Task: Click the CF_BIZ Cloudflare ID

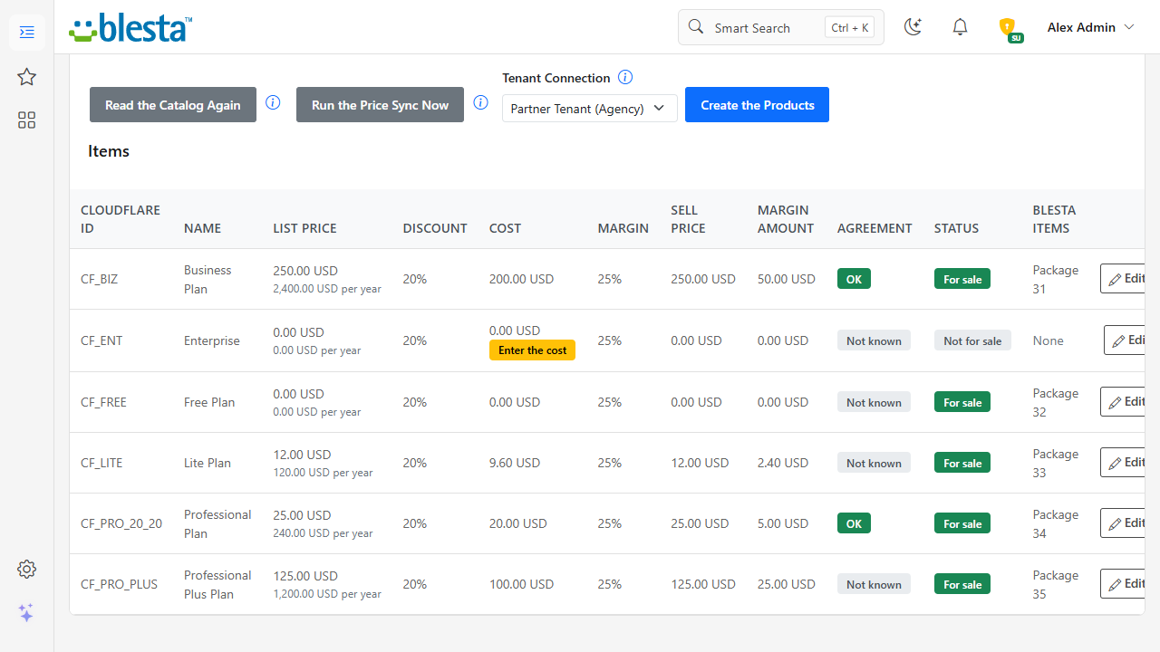Action: click(100, 279)
